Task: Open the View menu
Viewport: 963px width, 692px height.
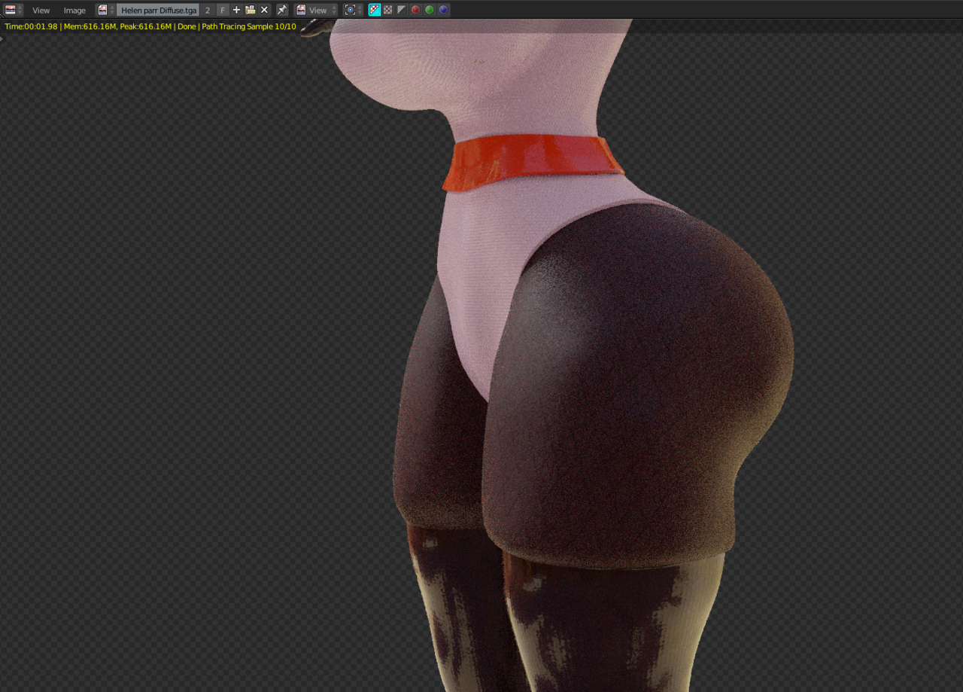Action: pyautogui.click(x=41, y=11)
